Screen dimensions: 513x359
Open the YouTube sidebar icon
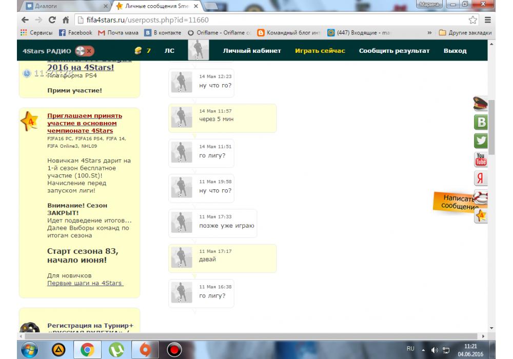click(481, 159)
